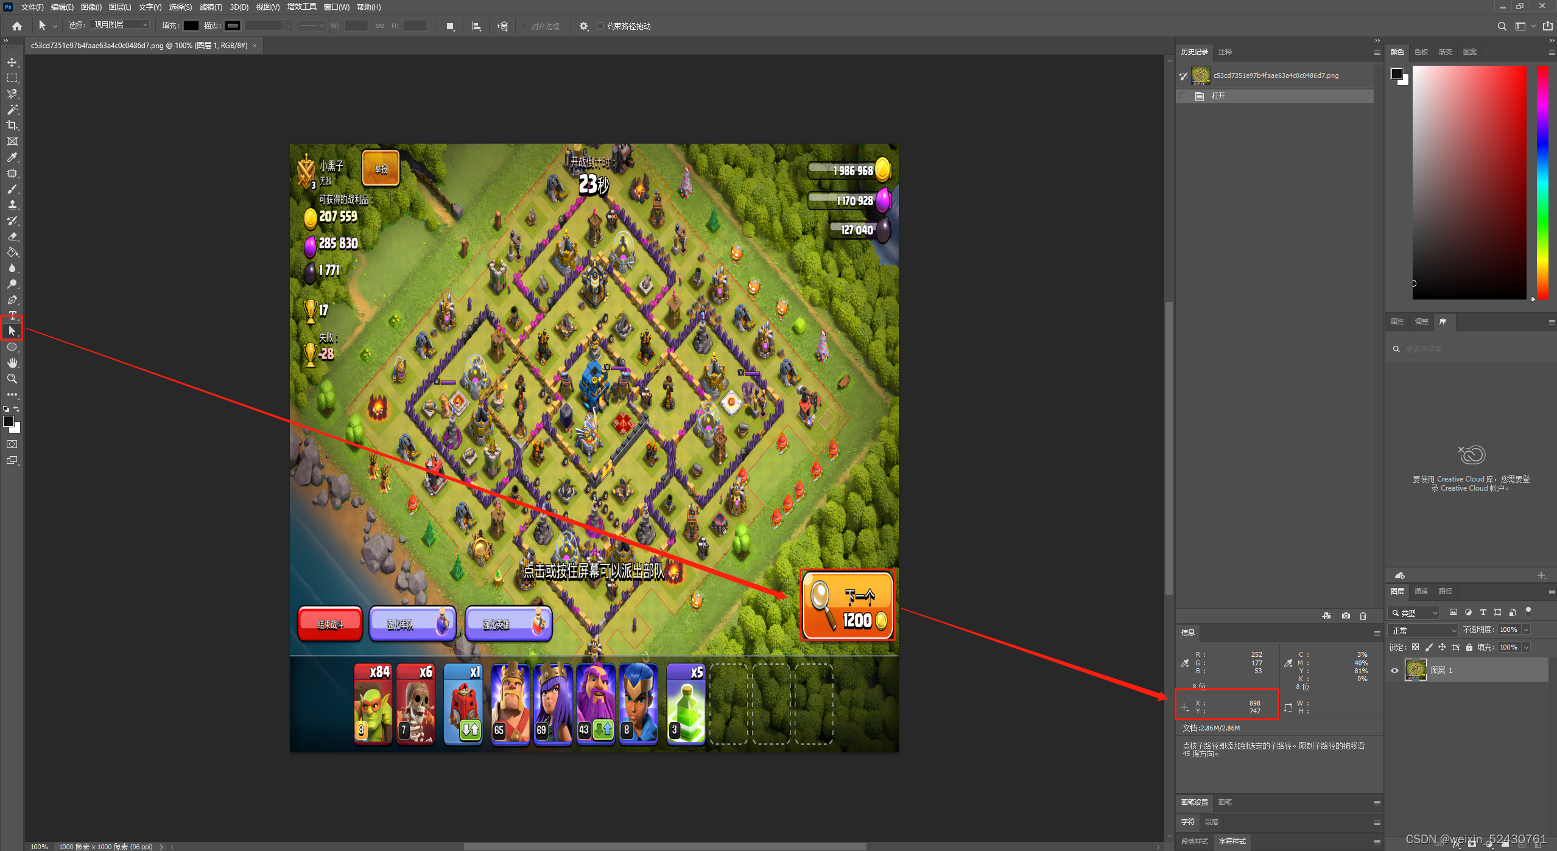Select the Pen tool

[12, 299]
